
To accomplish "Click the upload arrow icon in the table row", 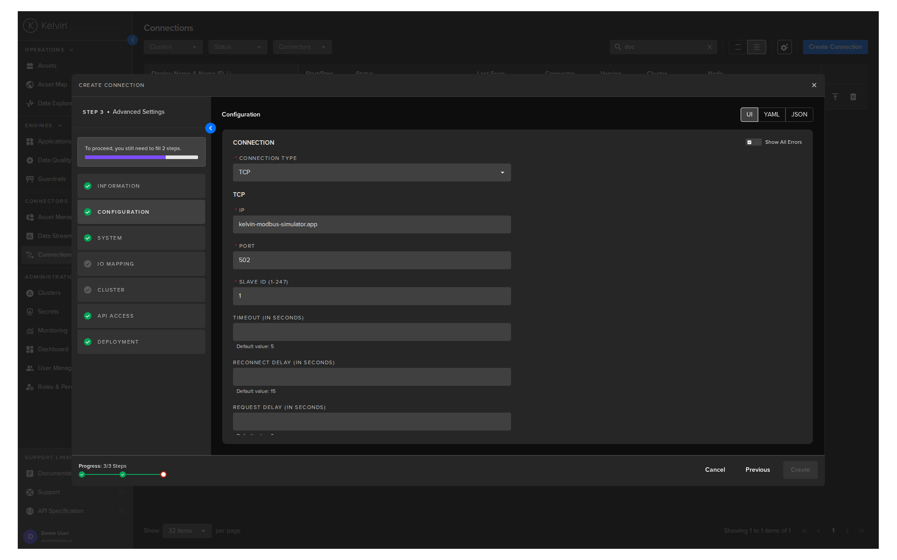I will click(835, 97).
